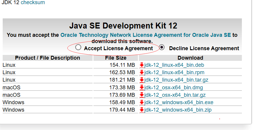This screenshot has width=258, height=130.
Task: Click the Download column header
Action: pos(190,58)
